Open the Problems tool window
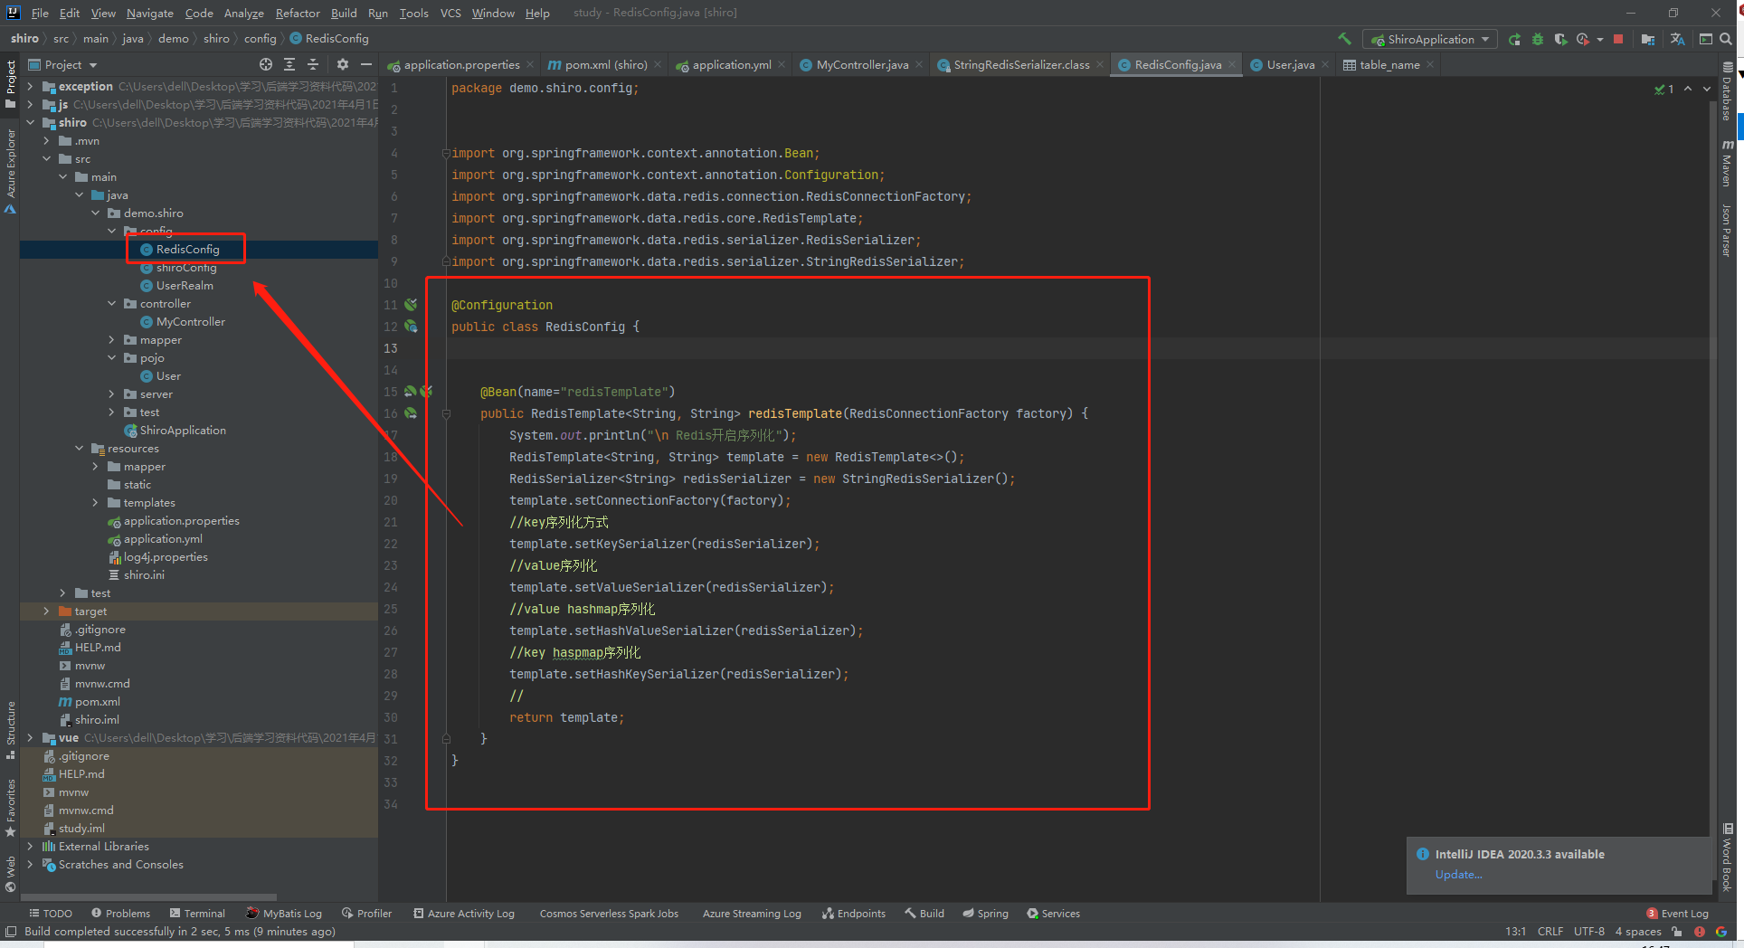The height and width of the screenshot is (948, 1744). [x=120, y=914]
